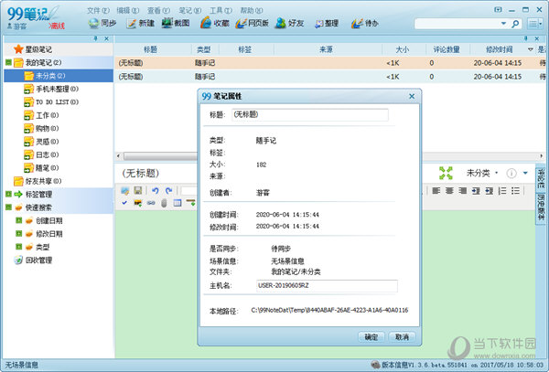Screen dimensions: 549x372
Task: Align text left in the editor
Action: click(436, 190)
